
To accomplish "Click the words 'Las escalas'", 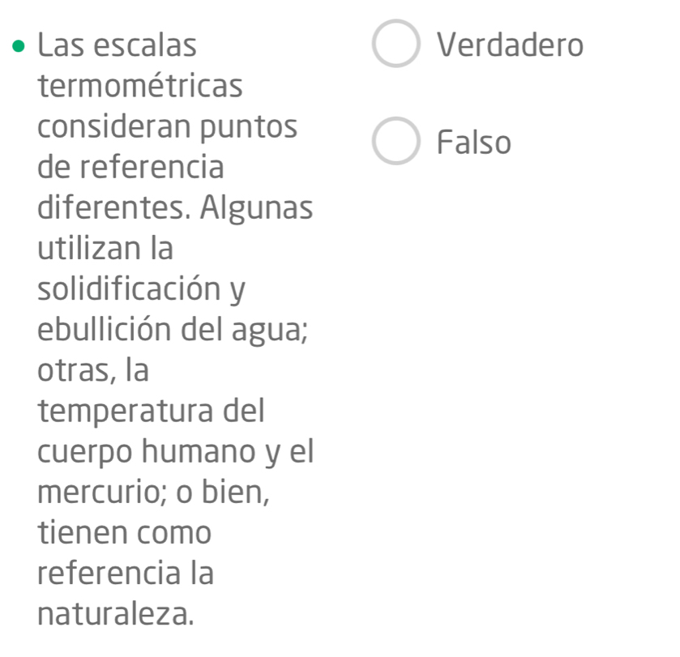I will [x=118, y=45].
